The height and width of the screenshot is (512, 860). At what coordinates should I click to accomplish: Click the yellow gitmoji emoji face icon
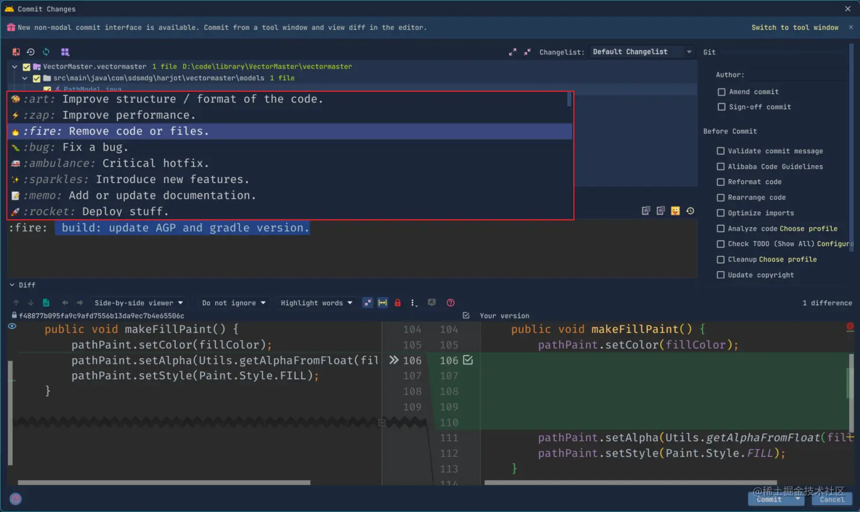(676, 211)
